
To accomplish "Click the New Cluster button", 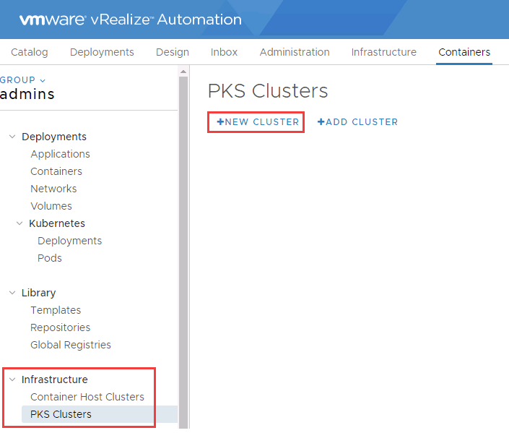I will [257, 122].
